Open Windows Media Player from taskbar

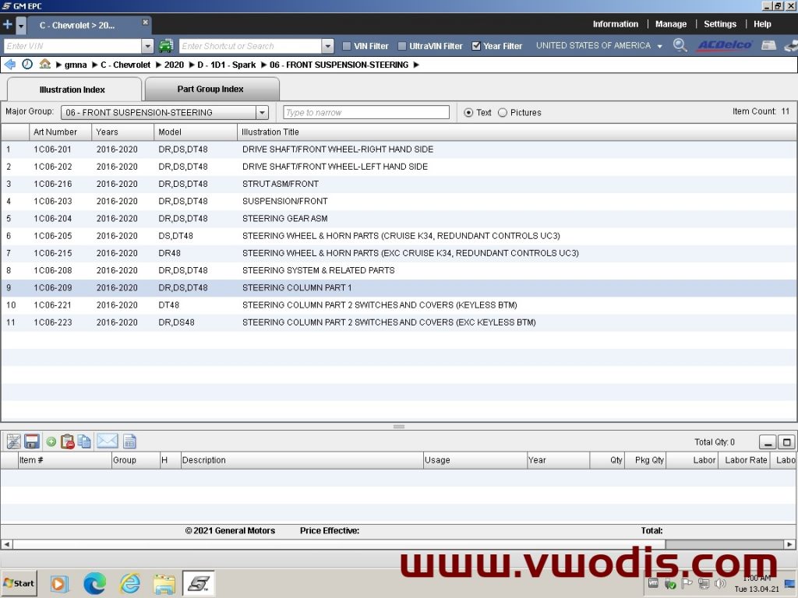58,584
